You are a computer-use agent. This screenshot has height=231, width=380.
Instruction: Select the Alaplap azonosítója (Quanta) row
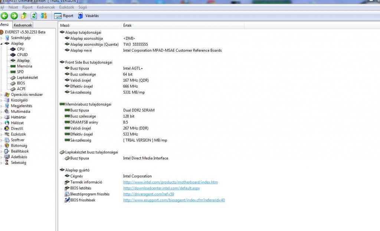(106, 45)
